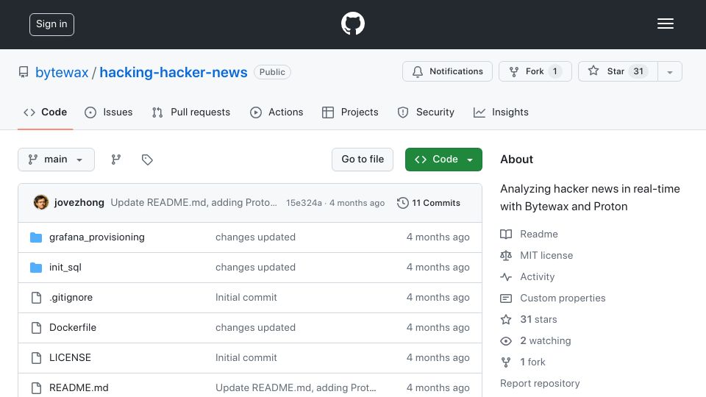
Task: Click the README.md commit message link
Action: [296, 388]
